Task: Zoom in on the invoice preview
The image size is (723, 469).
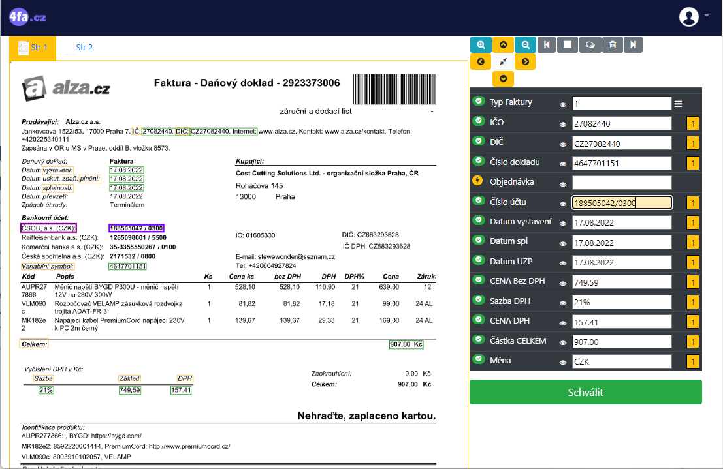Action: (x=481, y=45)
